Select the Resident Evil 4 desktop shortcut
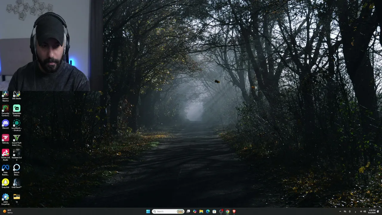The height and width of the screenshot is (215, 382). click(17, 155)
